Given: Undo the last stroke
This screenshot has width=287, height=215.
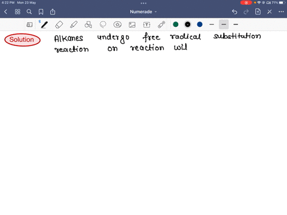Looking at the screenshot, I should tap(234, 12).
